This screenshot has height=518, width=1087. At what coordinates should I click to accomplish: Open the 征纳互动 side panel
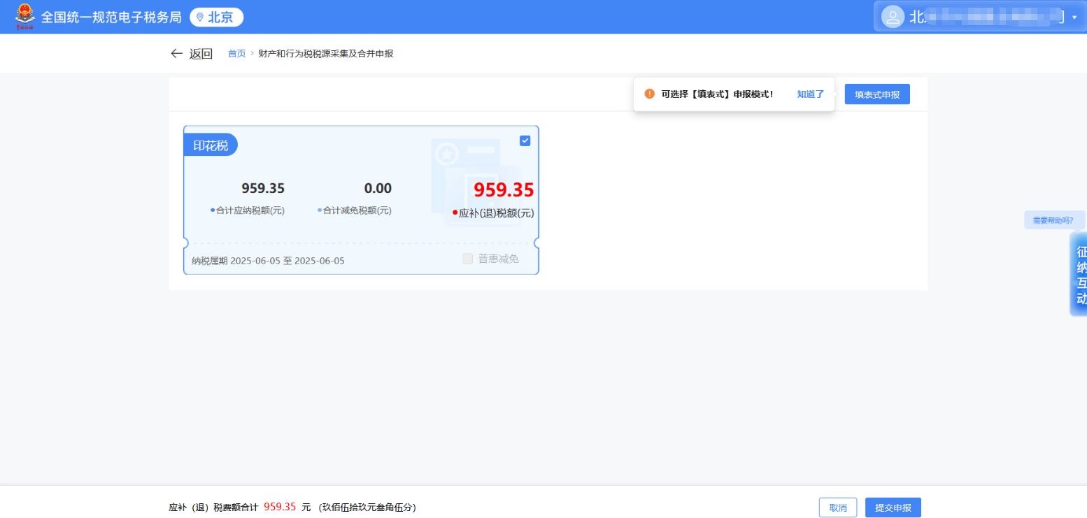click(x=1079, y=274)
